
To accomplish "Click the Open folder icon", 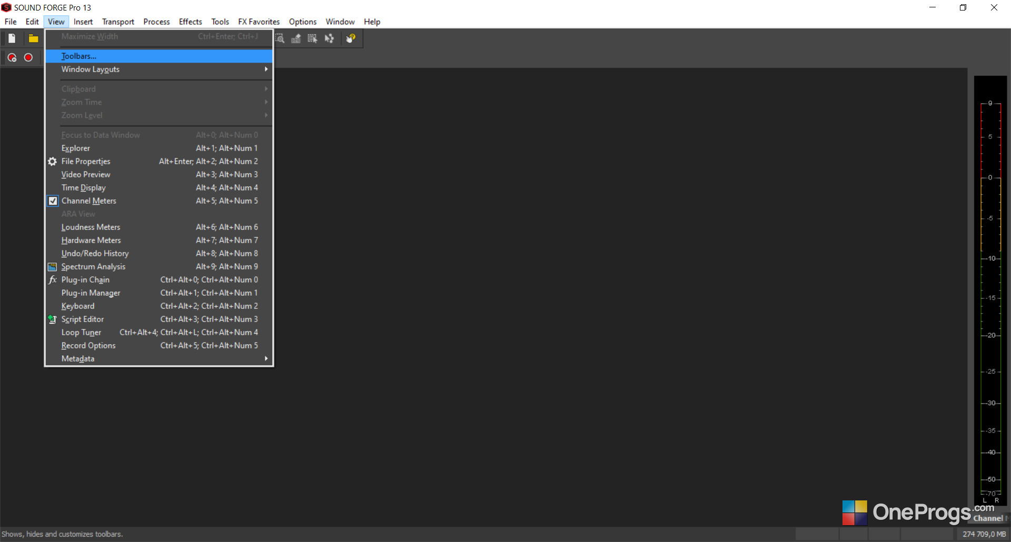I will 33,38.
